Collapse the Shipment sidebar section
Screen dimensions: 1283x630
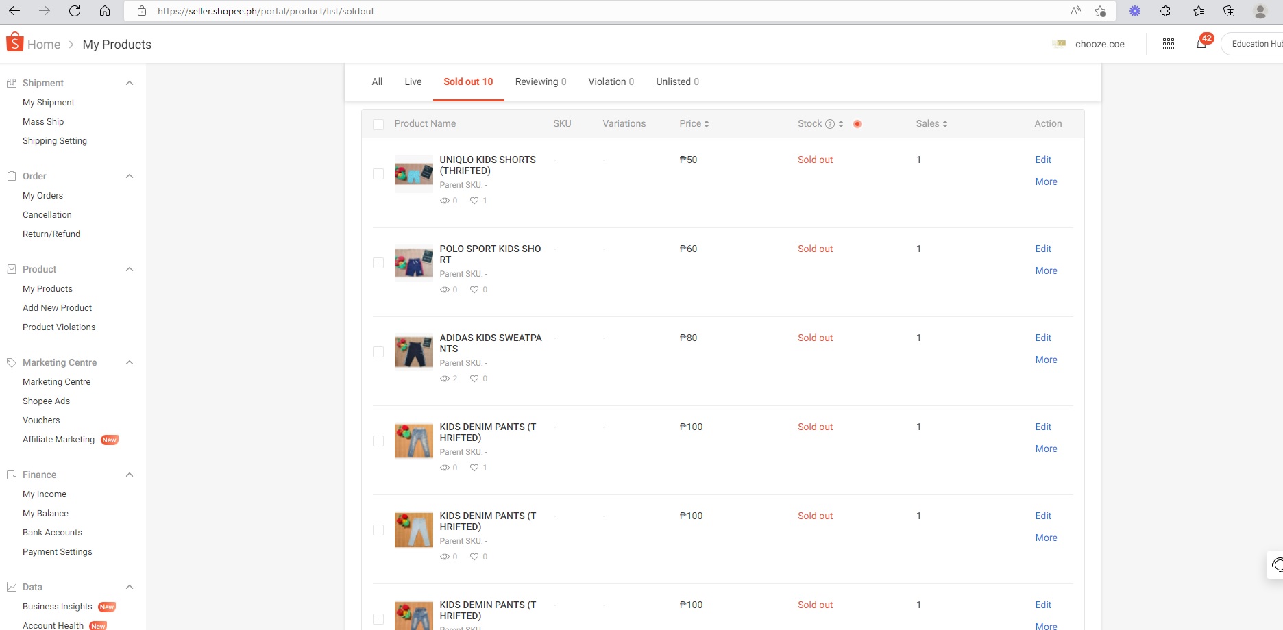tap(130, 83)
